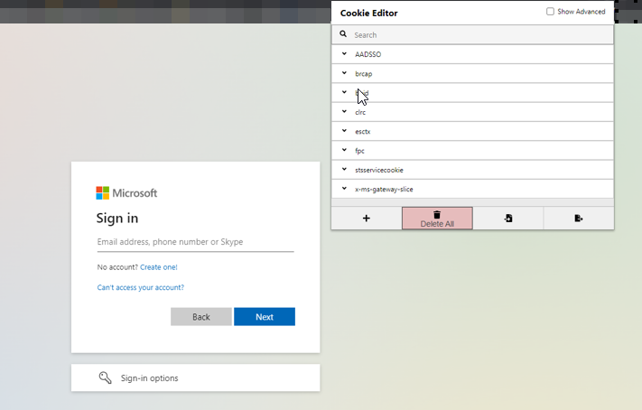
Task: Expand the brcap cookie chevron
Action: [344, 73]
